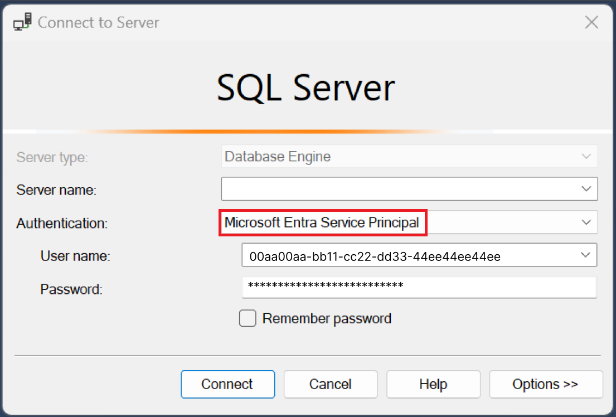Expand the User name dropdown arrow

click(585, 255)
